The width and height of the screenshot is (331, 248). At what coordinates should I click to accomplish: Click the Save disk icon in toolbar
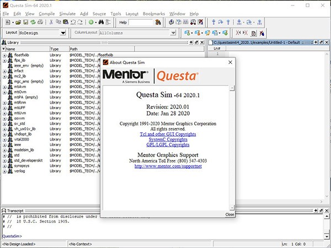25,22
